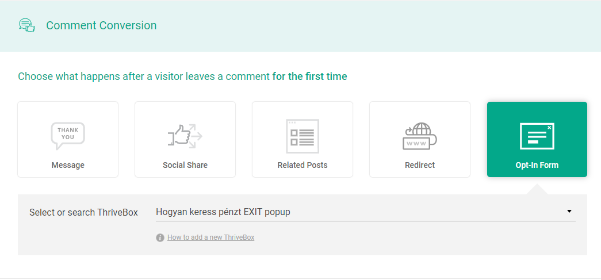
Task: Click the Related Posts list icon
Action: (x=303, y=136)
